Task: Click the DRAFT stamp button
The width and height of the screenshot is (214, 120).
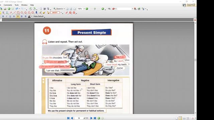Action: (55, 13)
